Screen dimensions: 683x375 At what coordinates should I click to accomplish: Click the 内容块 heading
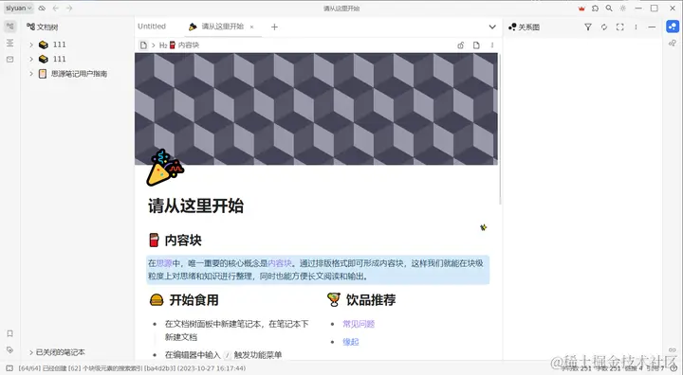click(183, 241)
